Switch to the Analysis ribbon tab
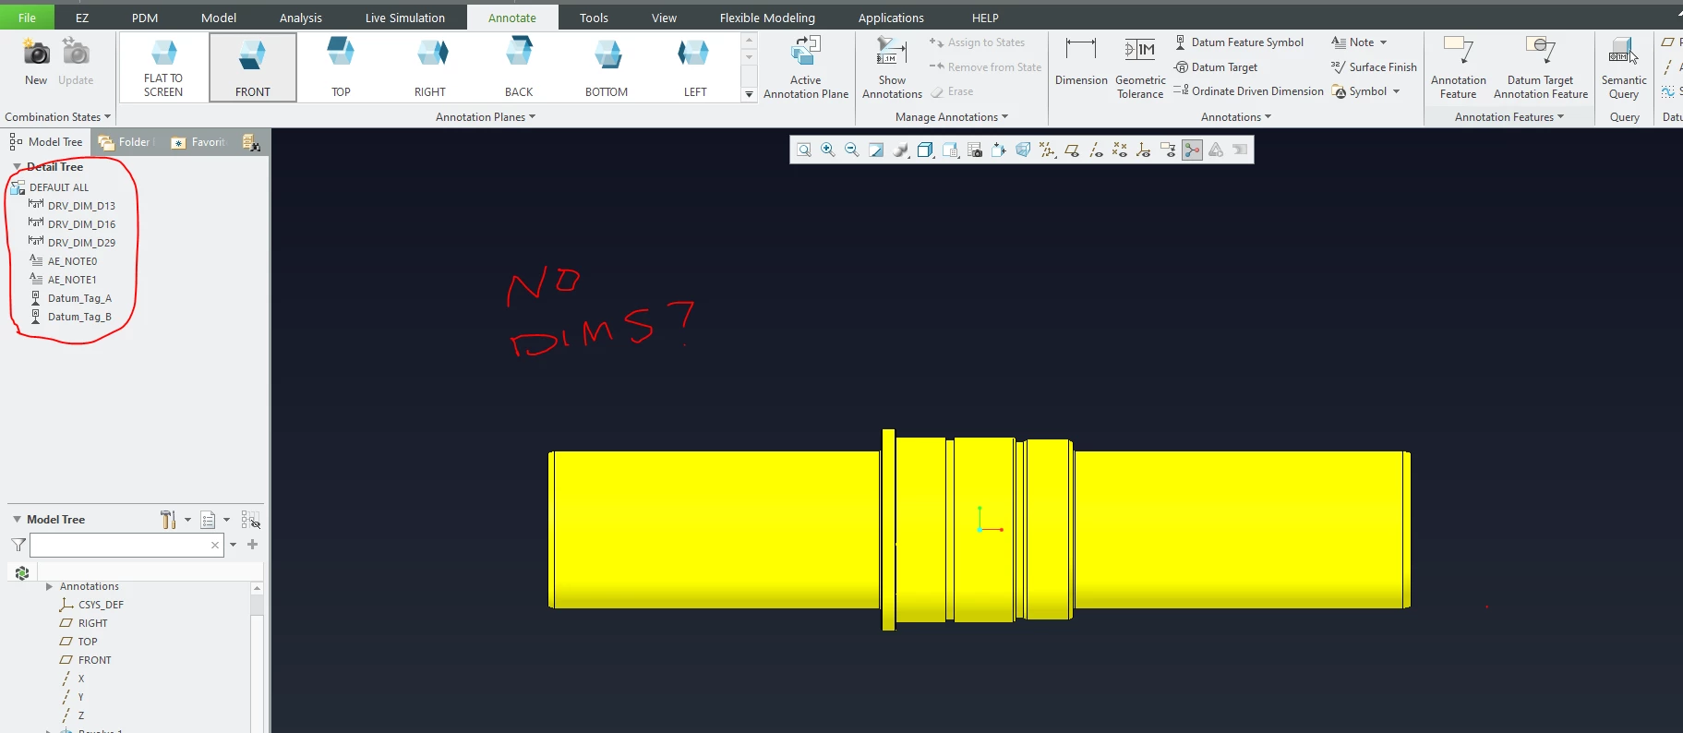This screenshot has width=1683, height=733. [x=301, y=18]
